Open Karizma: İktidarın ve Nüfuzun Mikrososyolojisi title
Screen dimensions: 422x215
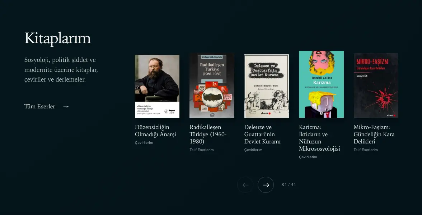point(319,138)
